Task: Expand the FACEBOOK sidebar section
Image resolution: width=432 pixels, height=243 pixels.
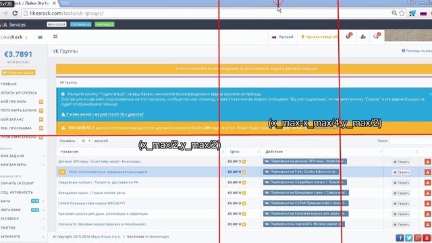Action: point(22,219)
